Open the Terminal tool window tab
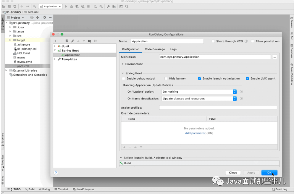The image size is (295, 194). click(61, 189)
